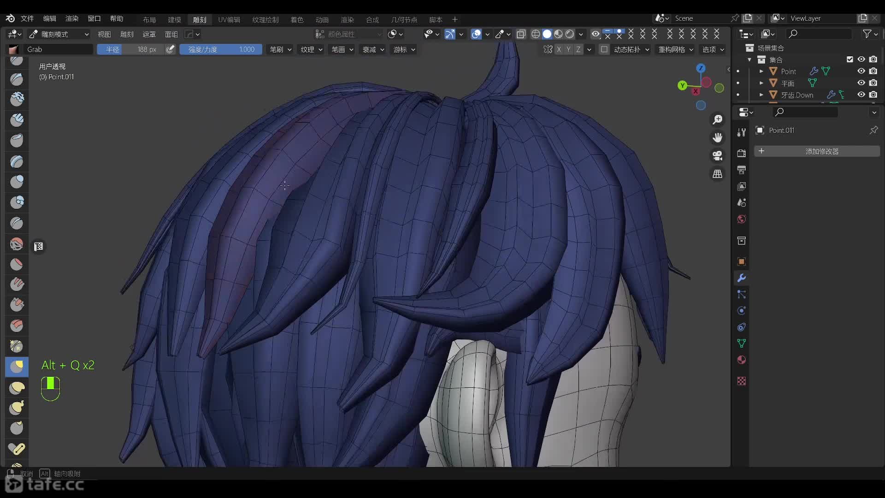885x498 pixels.
Task: Toggle camera view with the camera gizmo
Action: click(718, 156)
